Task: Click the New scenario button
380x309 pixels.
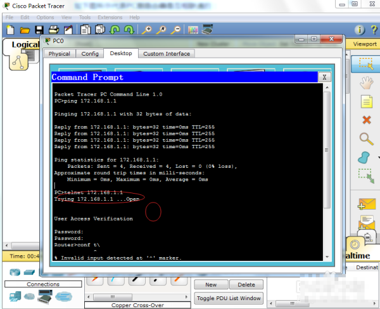Action: [x=211, y=284]
